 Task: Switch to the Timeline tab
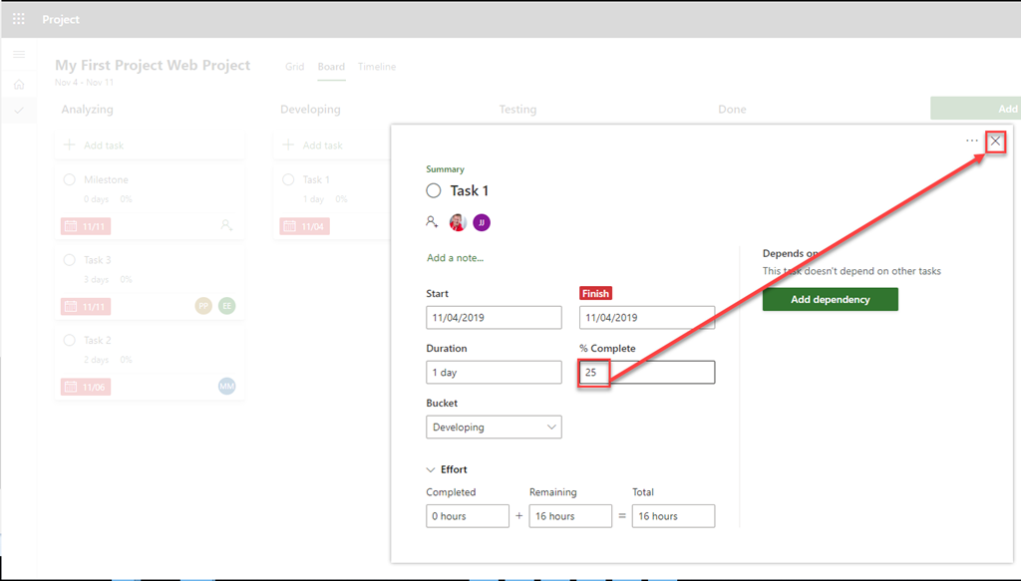(x=377, y=67)
